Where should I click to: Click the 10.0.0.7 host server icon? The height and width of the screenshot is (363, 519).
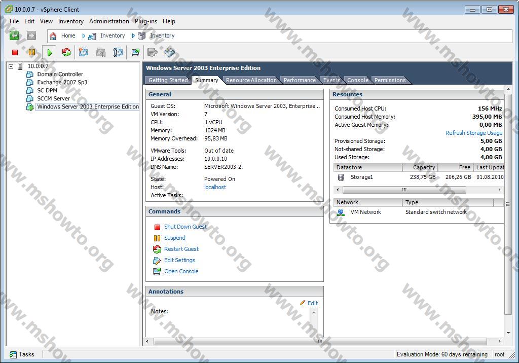[x=20, y=66]
